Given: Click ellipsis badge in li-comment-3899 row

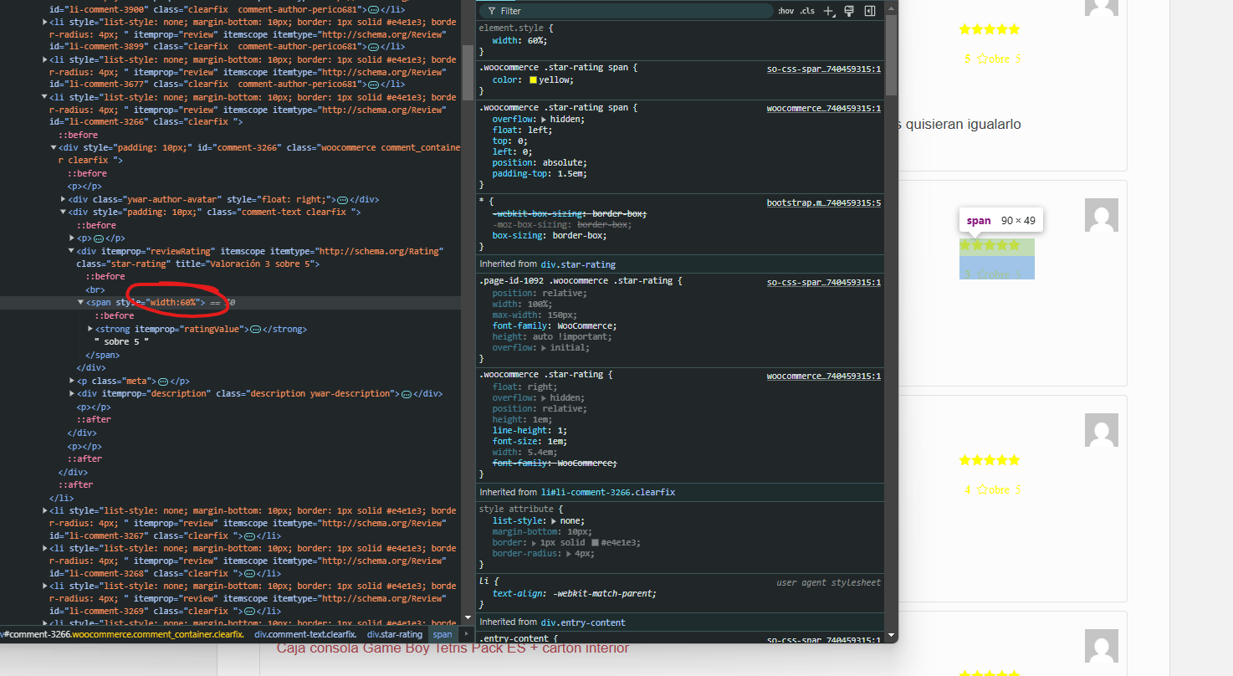Looking at the screenshot, I should coord(373,48).
